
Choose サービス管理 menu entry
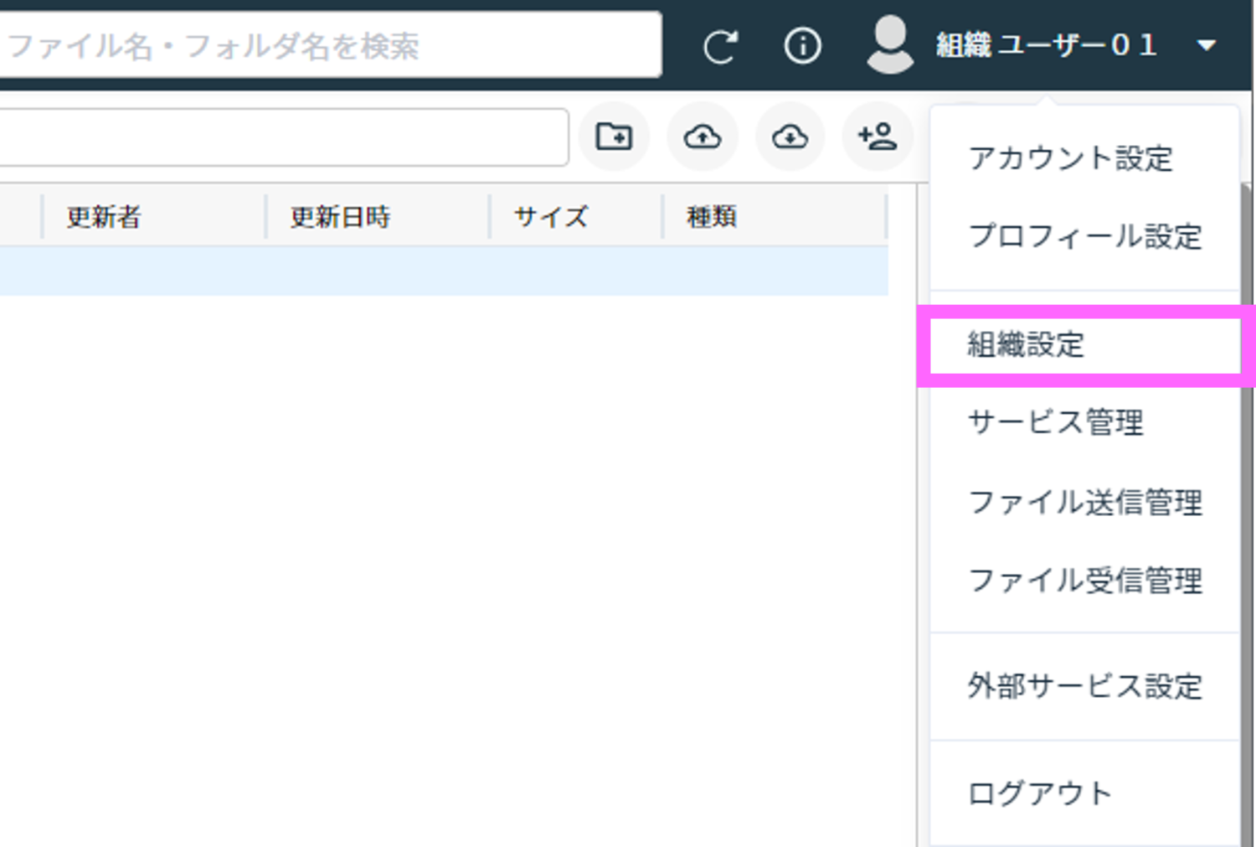[1055, 423]
